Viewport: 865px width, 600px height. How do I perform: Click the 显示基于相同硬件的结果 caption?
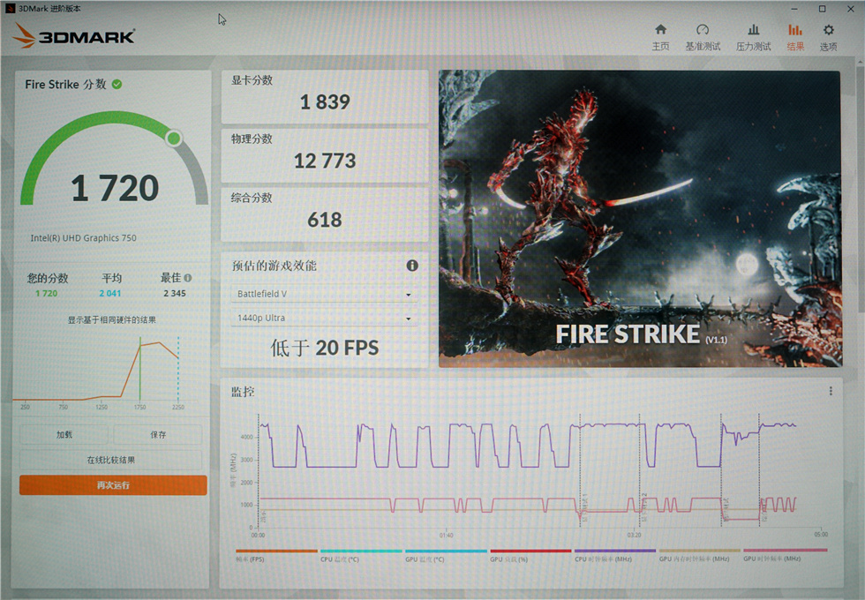coord(111,319)
